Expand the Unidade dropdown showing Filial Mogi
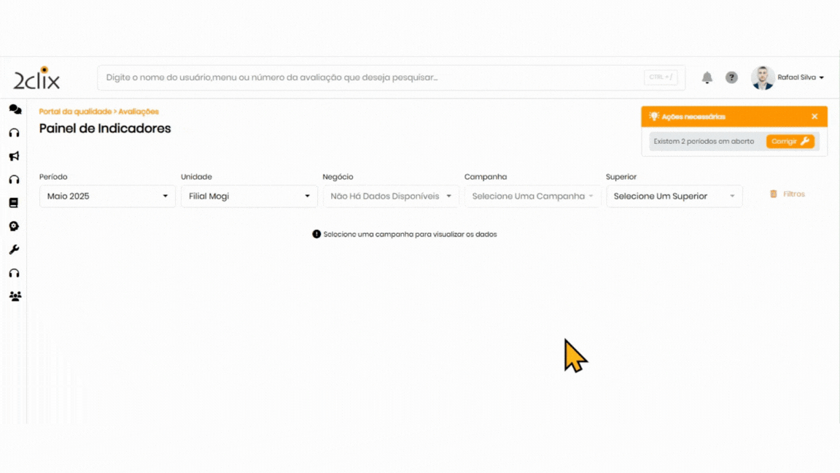This screenshot has width=840, height=473. tap(249, 196)
